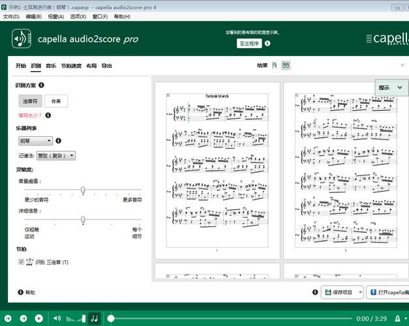
Task: Select the first recognition scheme button
Action: click(30, 101)
